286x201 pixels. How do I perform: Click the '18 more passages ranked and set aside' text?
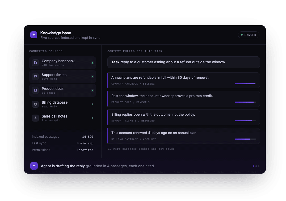pos(141,149)
